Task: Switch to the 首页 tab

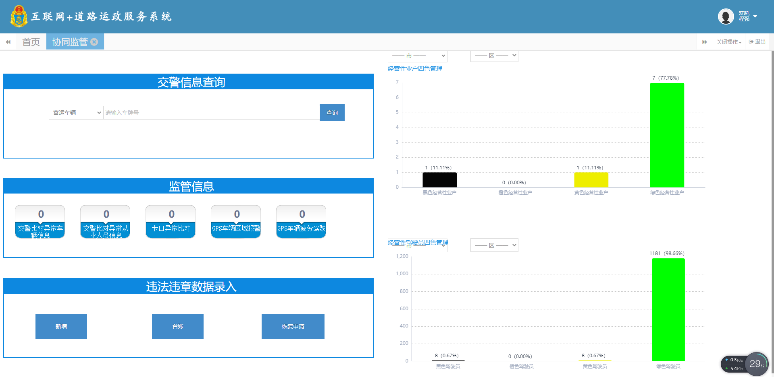Action: [x=31, y=42]
